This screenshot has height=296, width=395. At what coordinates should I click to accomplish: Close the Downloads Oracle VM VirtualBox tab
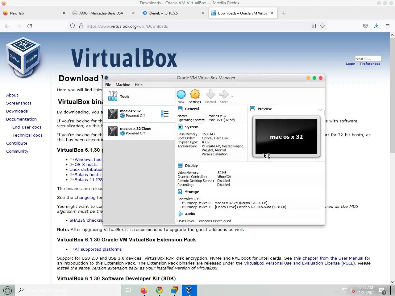tap(272, 13)
